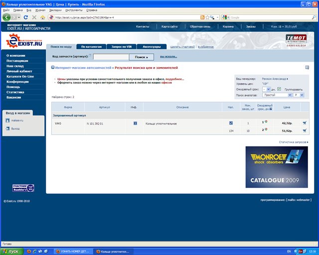Reload the page with the refresh icon
Image resolution: width=319 pixels, height=255 pixels.
(x=25, y=17)
